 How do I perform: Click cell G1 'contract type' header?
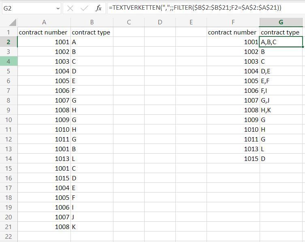point(281,32)
